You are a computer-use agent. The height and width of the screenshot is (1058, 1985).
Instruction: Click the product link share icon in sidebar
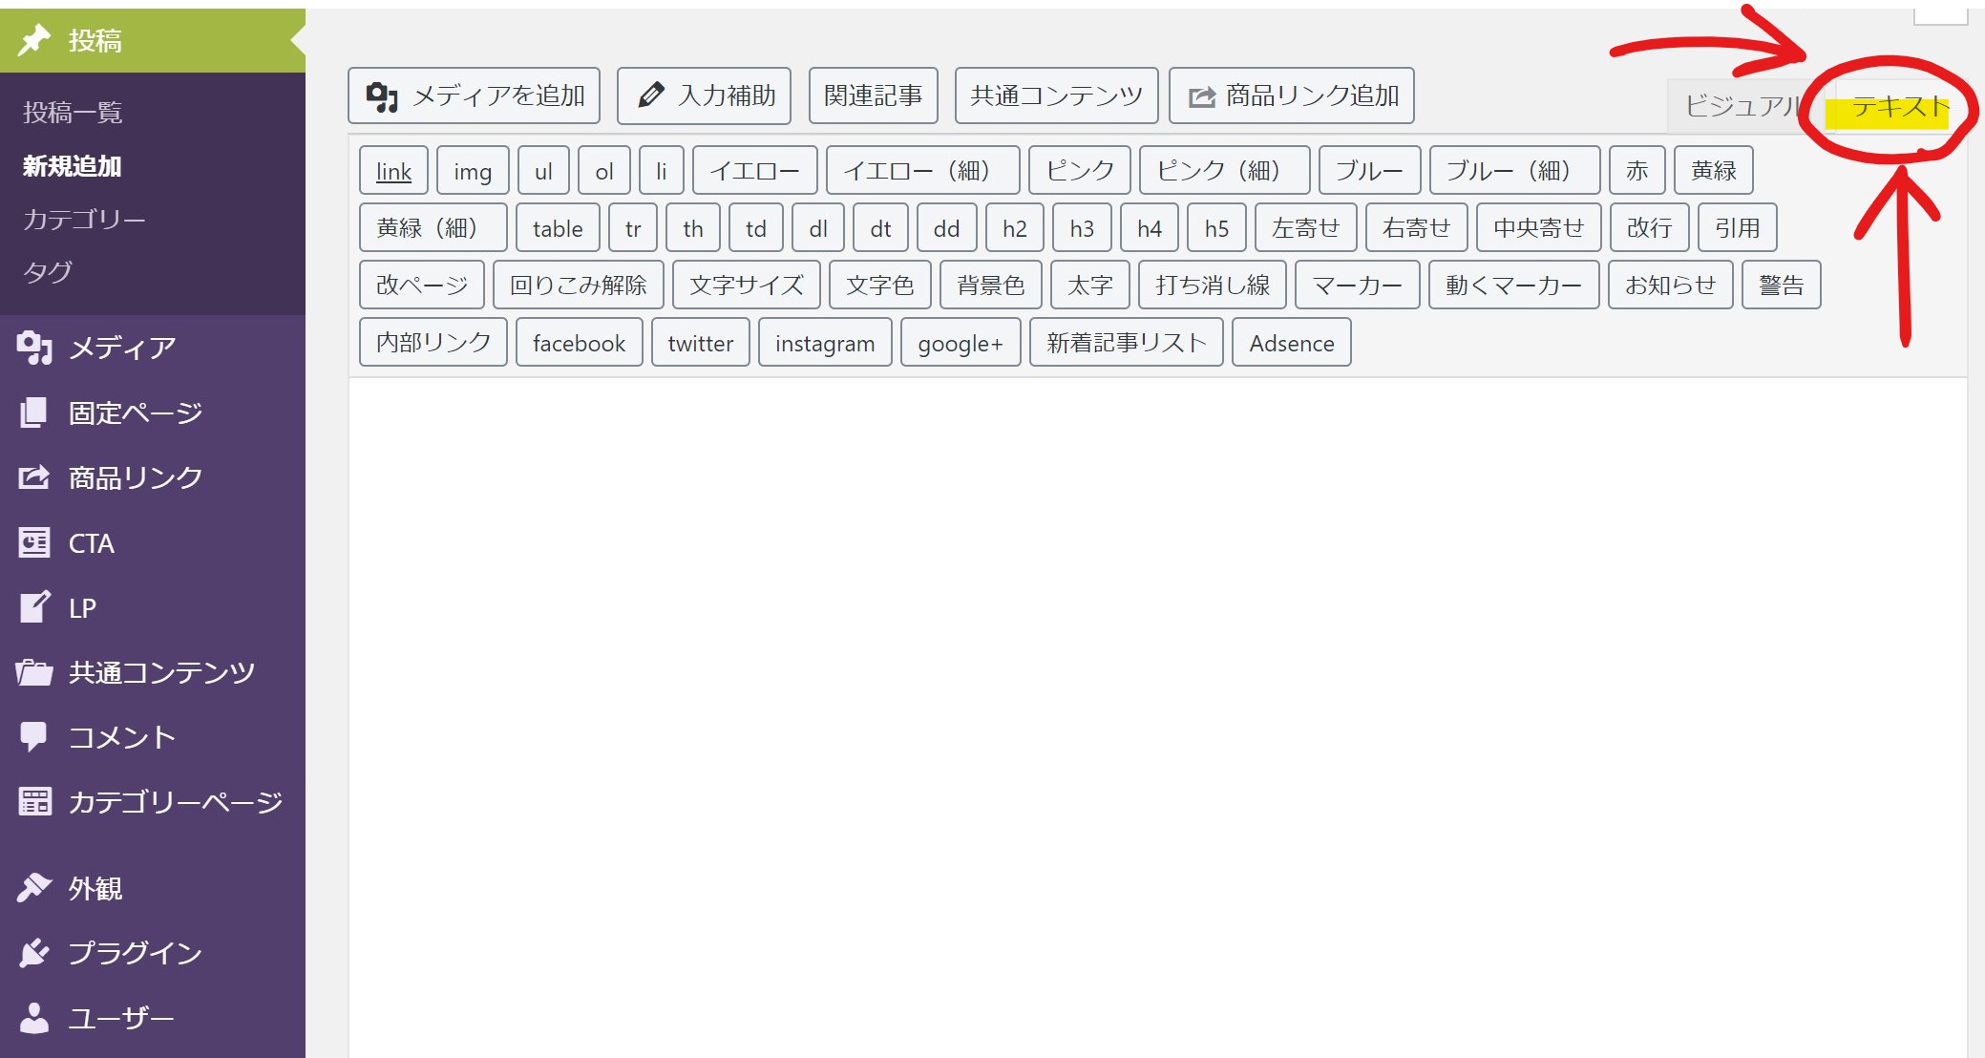33,477
